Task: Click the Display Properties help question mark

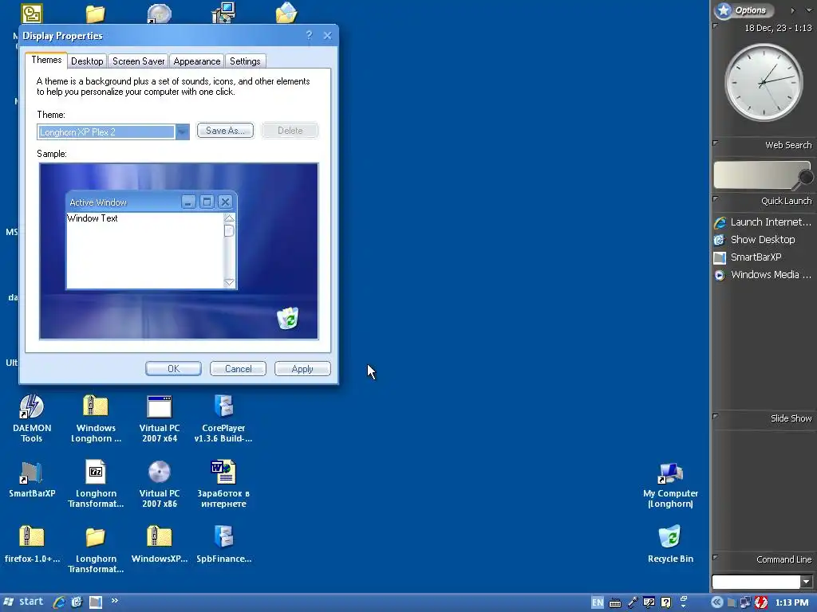Action: pos(309,35)
